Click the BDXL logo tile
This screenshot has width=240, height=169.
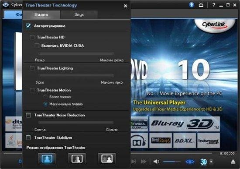click(185, 141)
